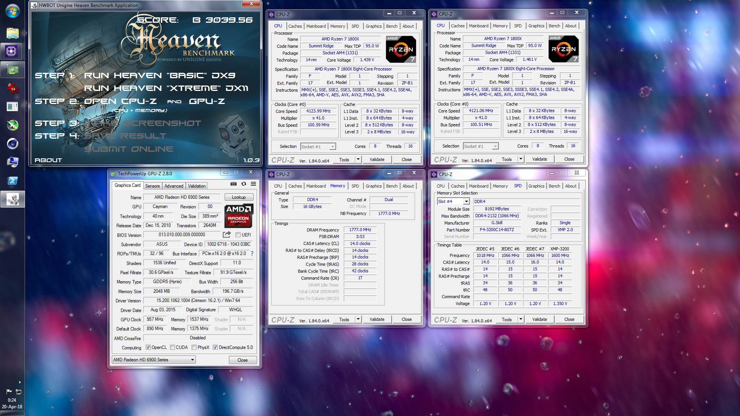This screenshot has height=416, width=740.
Task: Open the Bench tab in the SPD CPU-Z window
Action: point(554,186)
